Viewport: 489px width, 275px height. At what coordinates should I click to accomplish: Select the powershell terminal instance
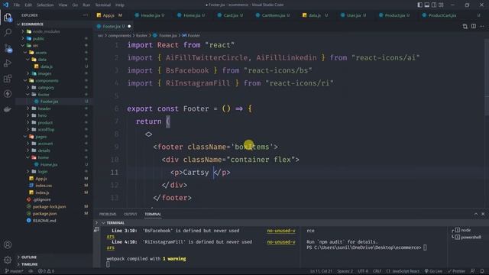[467, 237]
